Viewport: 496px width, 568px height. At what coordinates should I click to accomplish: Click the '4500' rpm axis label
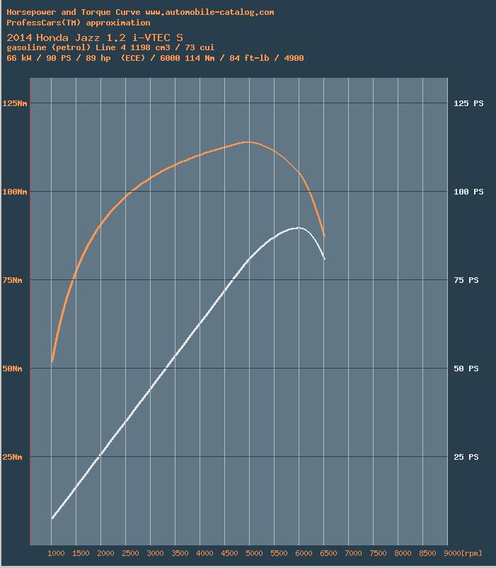coord(229,553)
